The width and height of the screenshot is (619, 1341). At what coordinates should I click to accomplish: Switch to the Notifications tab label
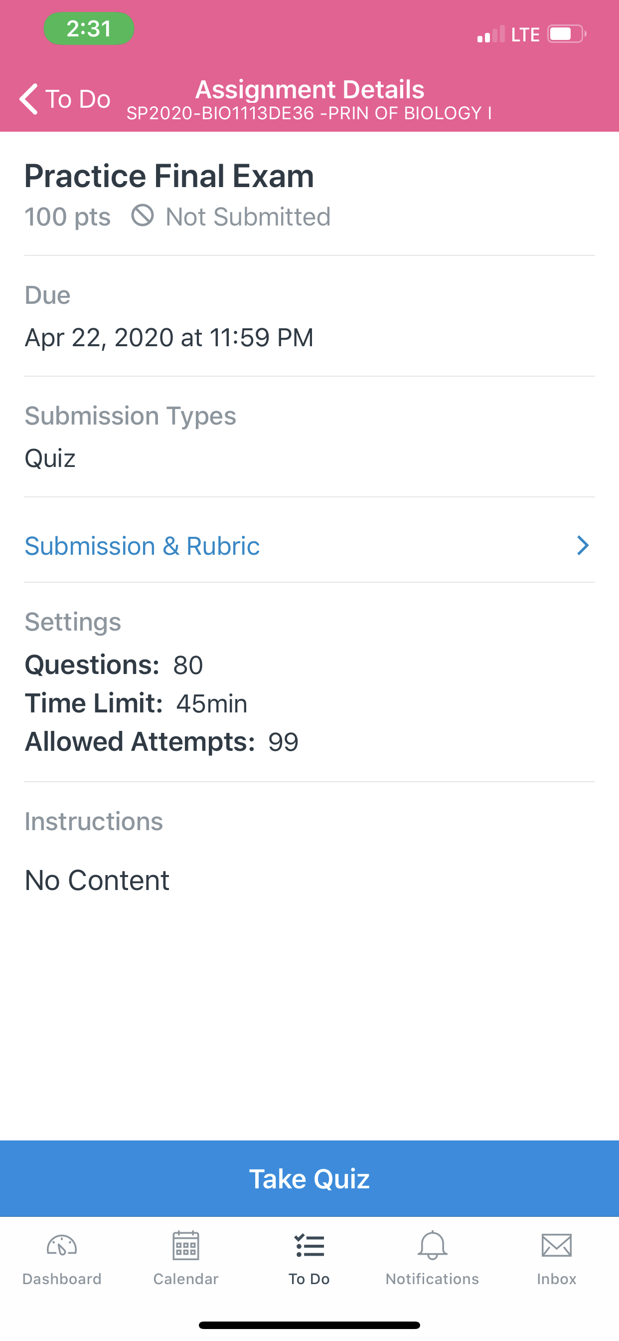pos(432,1279)
